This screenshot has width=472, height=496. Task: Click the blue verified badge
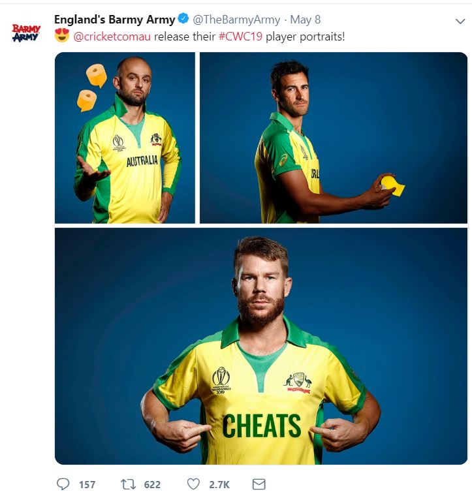(x=183, y=20)
